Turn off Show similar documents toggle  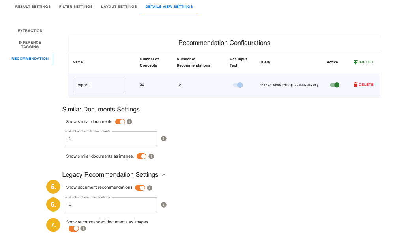[120, 122]
